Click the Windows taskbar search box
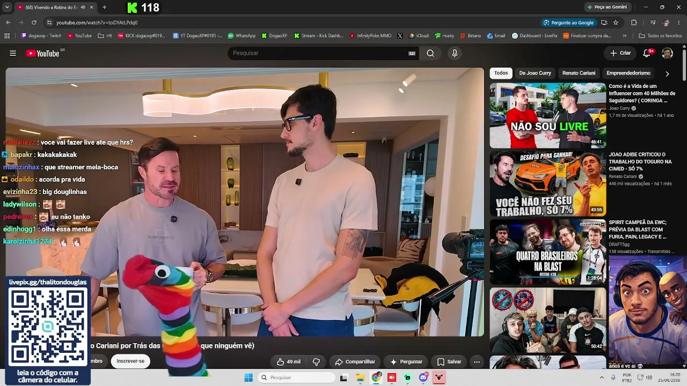The height and width of the screenshot is (386, 687). coord(296,377)
